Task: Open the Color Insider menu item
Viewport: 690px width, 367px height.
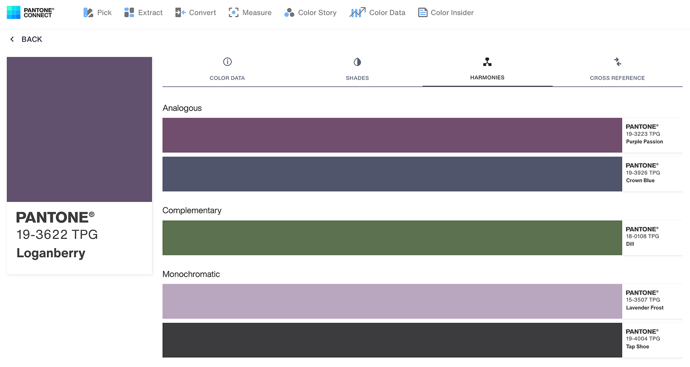Action: (x=446, y=13)
